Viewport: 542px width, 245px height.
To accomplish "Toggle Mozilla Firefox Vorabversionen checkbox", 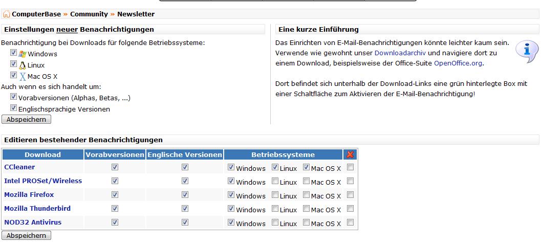I will (x=115, y=194).
